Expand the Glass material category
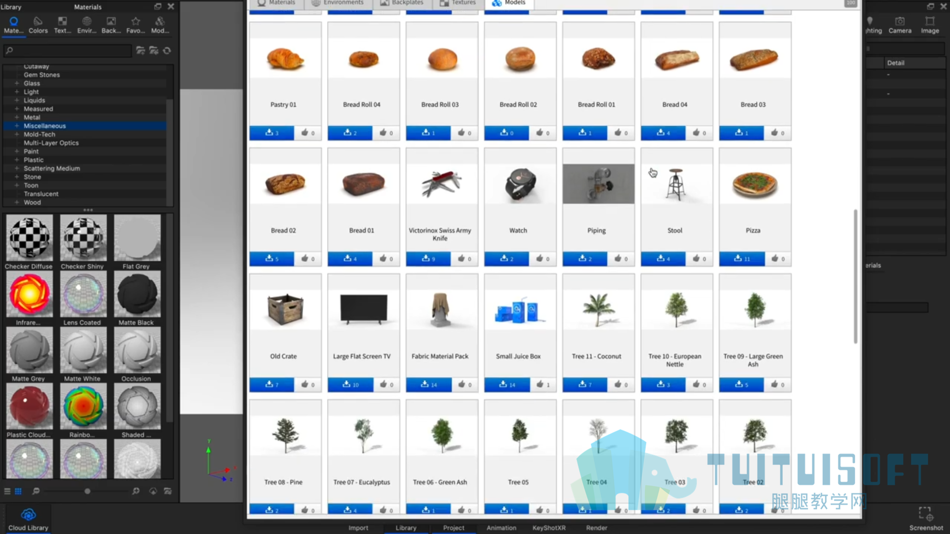950x534 pixels. click(17, 83)
